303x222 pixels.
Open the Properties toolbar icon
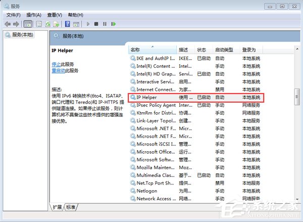tap(39, 24)
